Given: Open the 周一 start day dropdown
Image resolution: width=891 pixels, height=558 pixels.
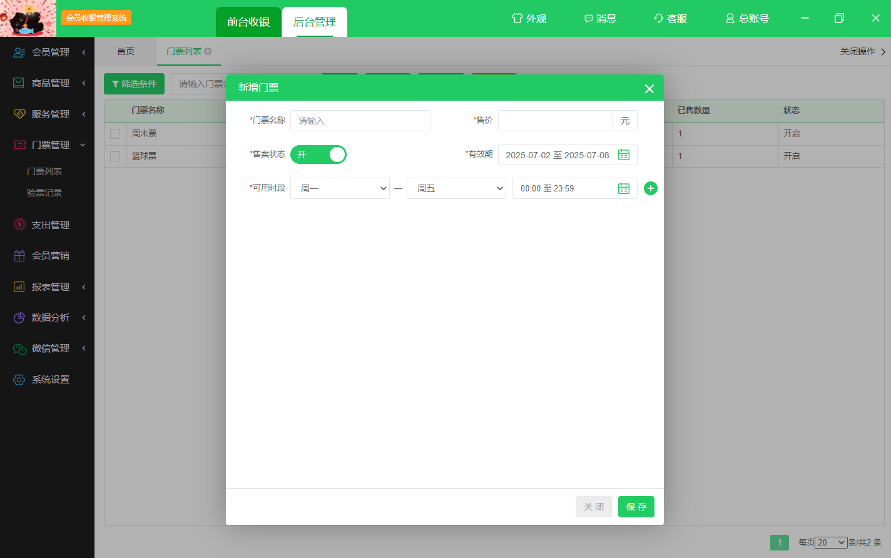Looking at the screenshot, I should (340, 188).
